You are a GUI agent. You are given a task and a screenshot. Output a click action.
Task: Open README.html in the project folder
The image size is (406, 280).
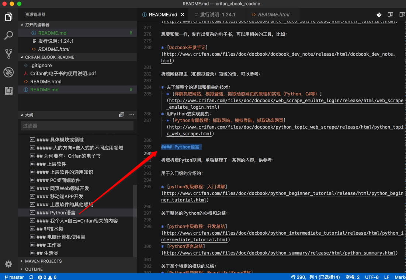(77, 81)
